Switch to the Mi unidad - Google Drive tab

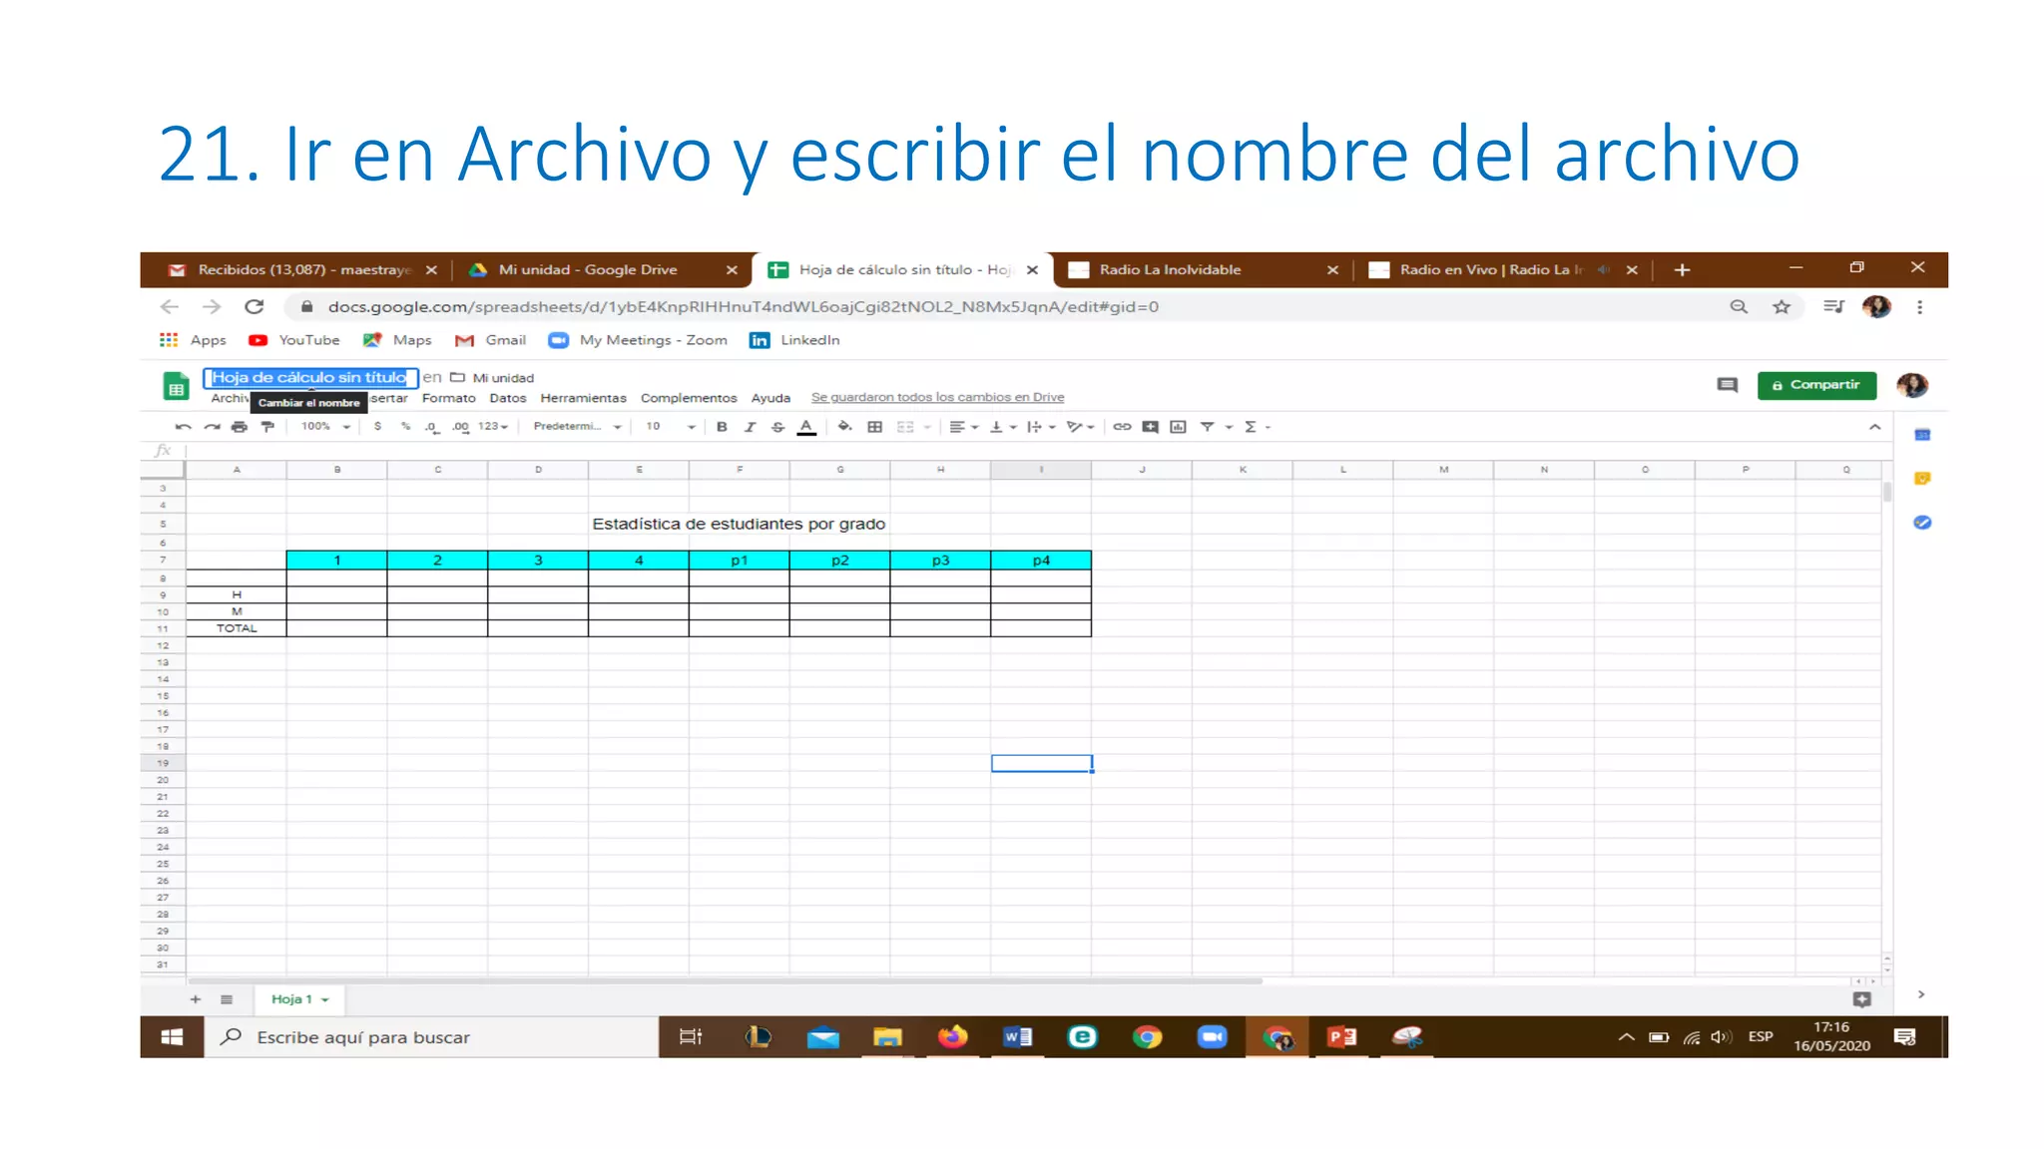[603, 270]
